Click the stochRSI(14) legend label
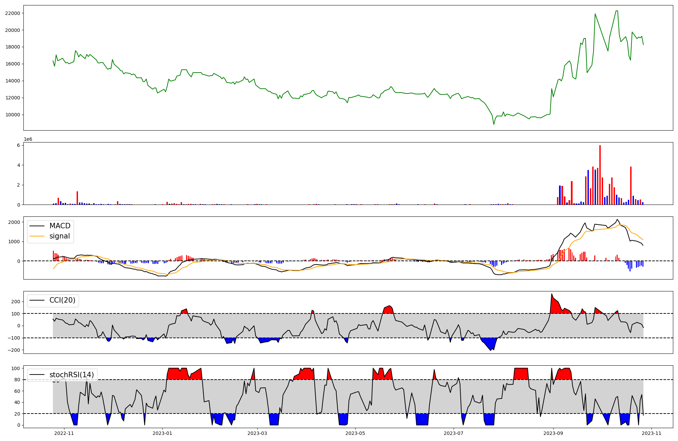 [x=71, y=375]
